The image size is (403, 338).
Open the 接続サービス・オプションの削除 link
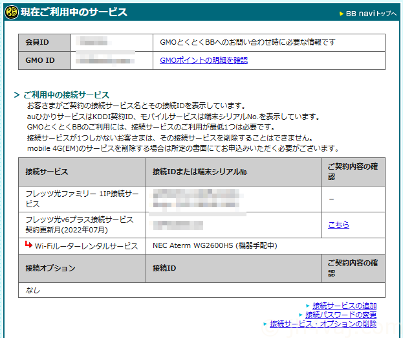pyautogui.click(x=323, y=324)
